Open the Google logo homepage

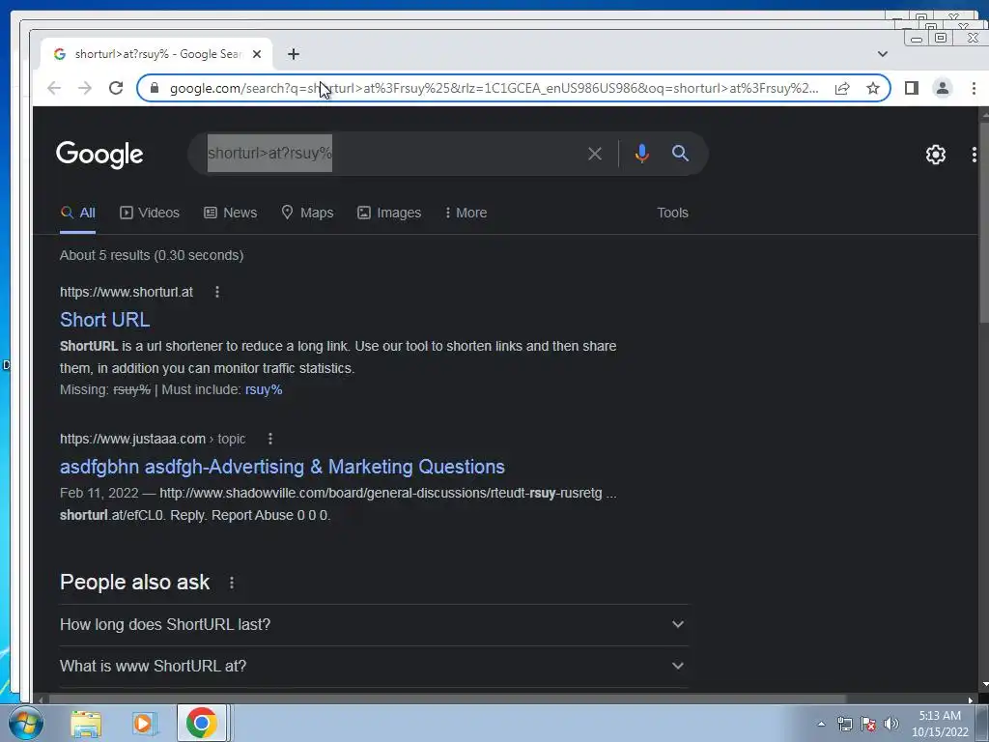(99, 154)
